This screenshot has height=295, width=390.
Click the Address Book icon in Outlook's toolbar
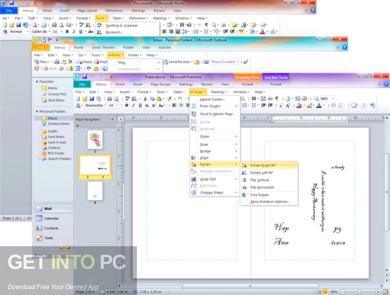coord(206,62)
